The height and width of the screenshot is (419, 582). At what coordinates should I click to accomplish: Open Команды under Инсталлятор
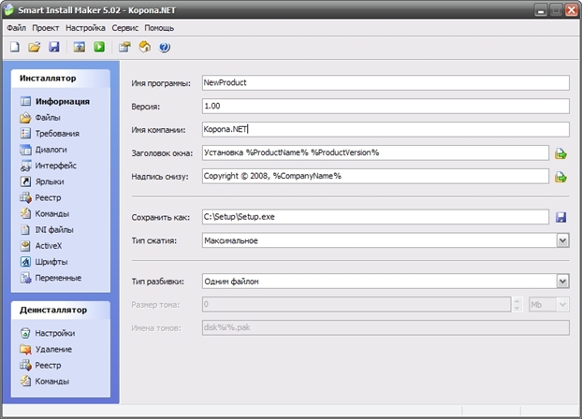click(x=45, y=214)
